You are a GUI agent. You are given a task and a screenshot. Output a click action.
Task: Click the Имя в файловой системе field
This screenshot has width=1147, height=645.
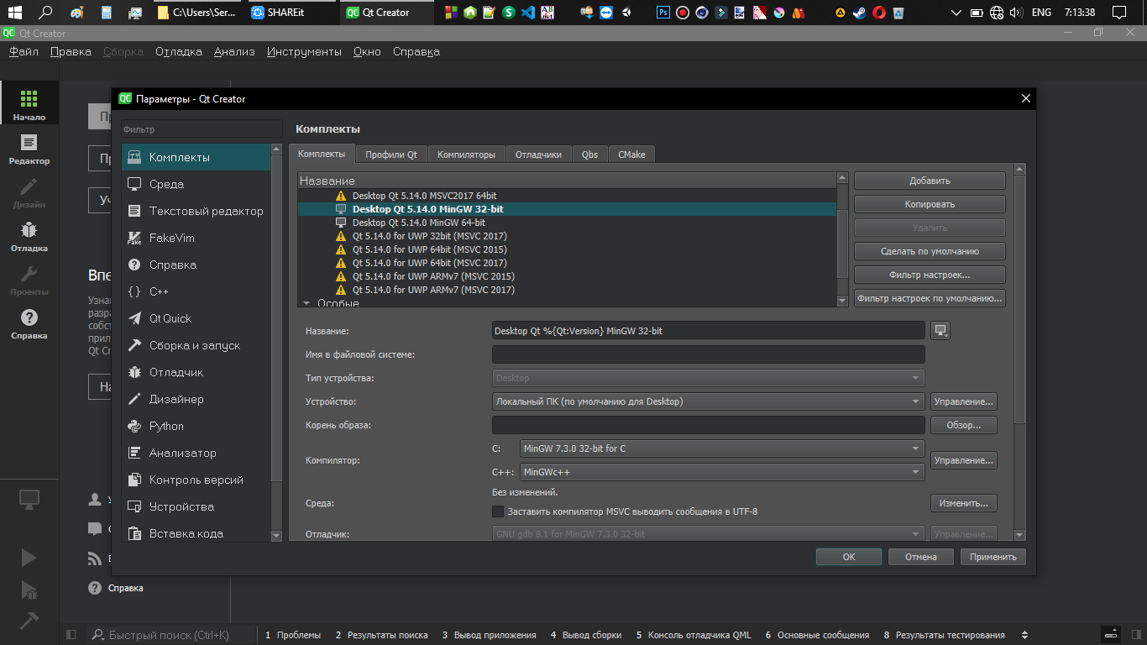pos(708,354)
